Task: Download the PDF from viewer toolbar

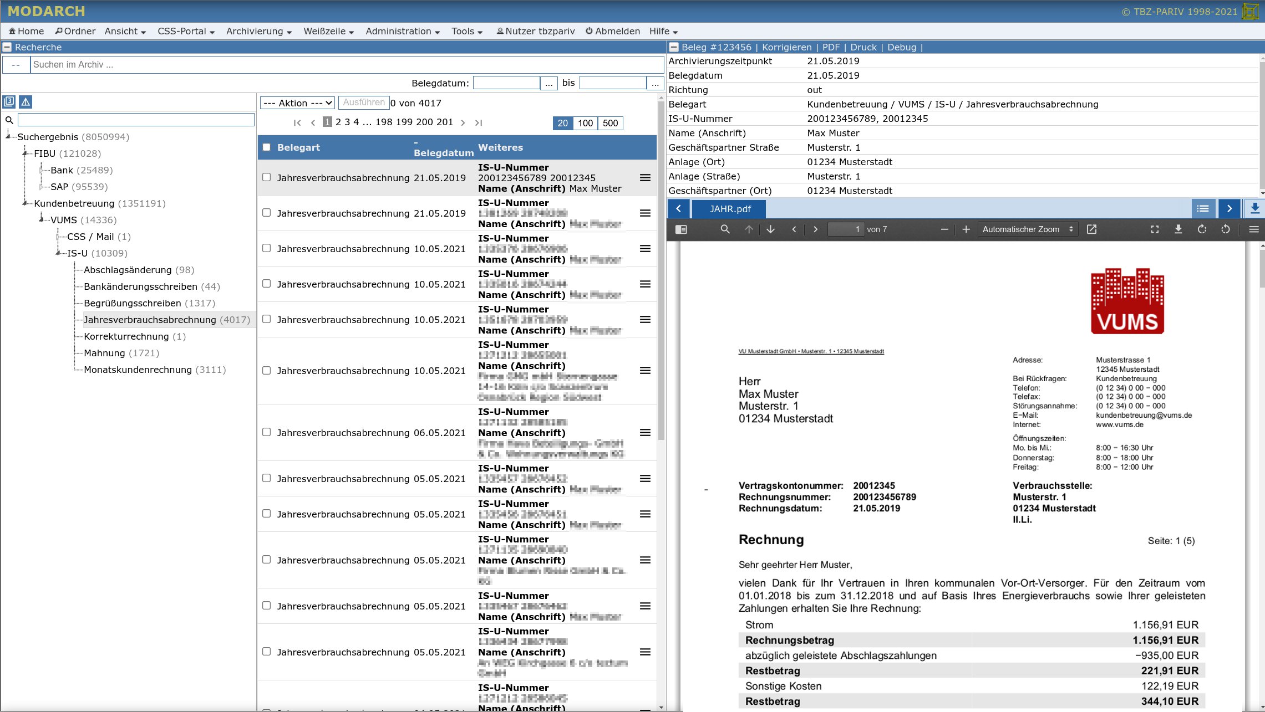Action: [1178, 229]
